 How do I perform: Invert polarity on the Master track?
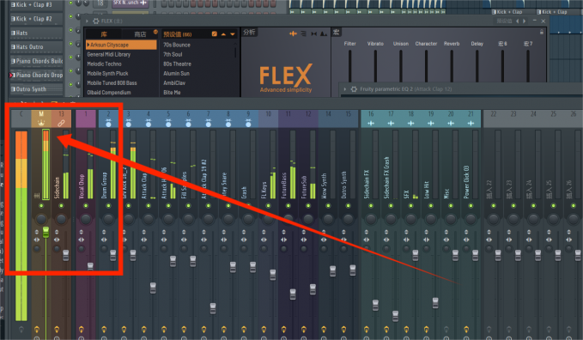tap(36, 233)
